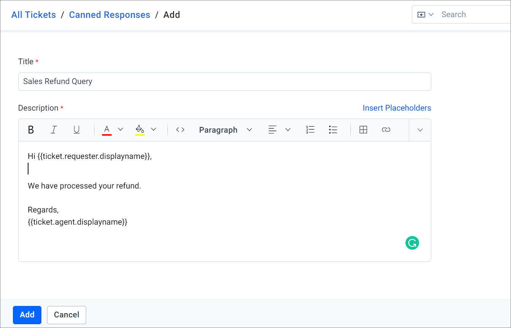Image resolution: width=511 pixels, height=328 pixels.
Task: Click the {{ticket.requester.displayname}} placeholder text
Action: tap(94, 156)
